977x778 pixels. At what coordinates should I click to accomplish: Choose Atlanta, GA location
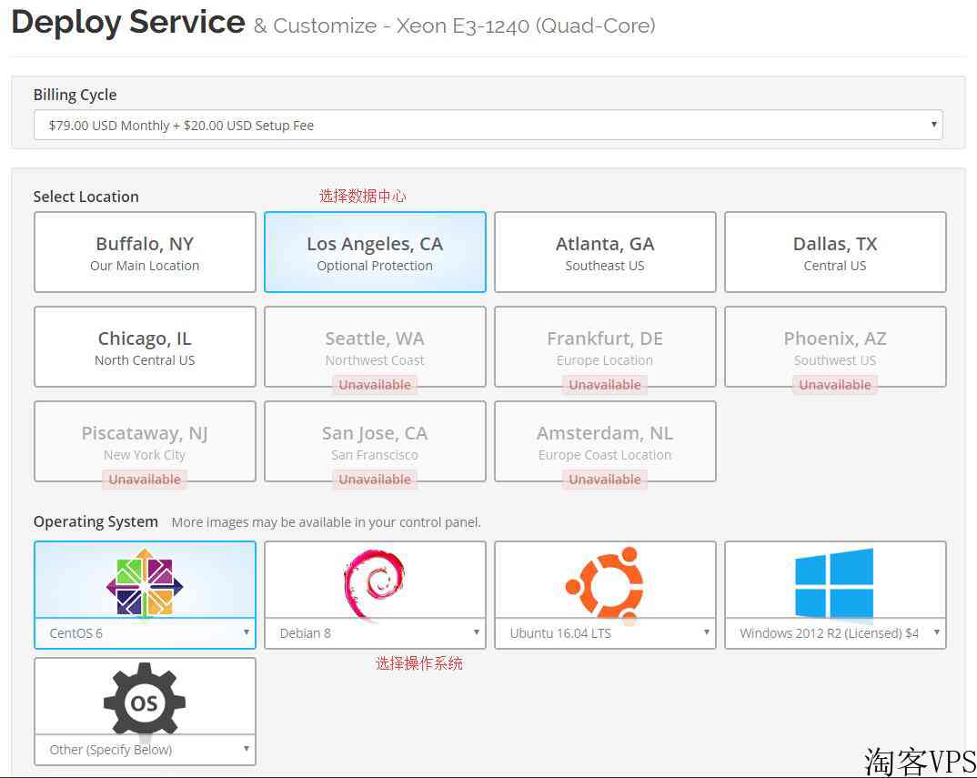(605, 252)
